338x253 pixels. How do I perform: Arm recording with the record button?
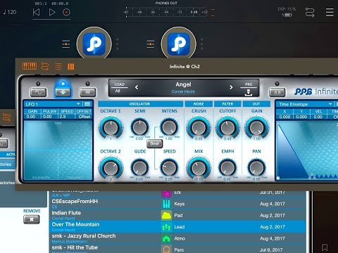coord(66,12)
